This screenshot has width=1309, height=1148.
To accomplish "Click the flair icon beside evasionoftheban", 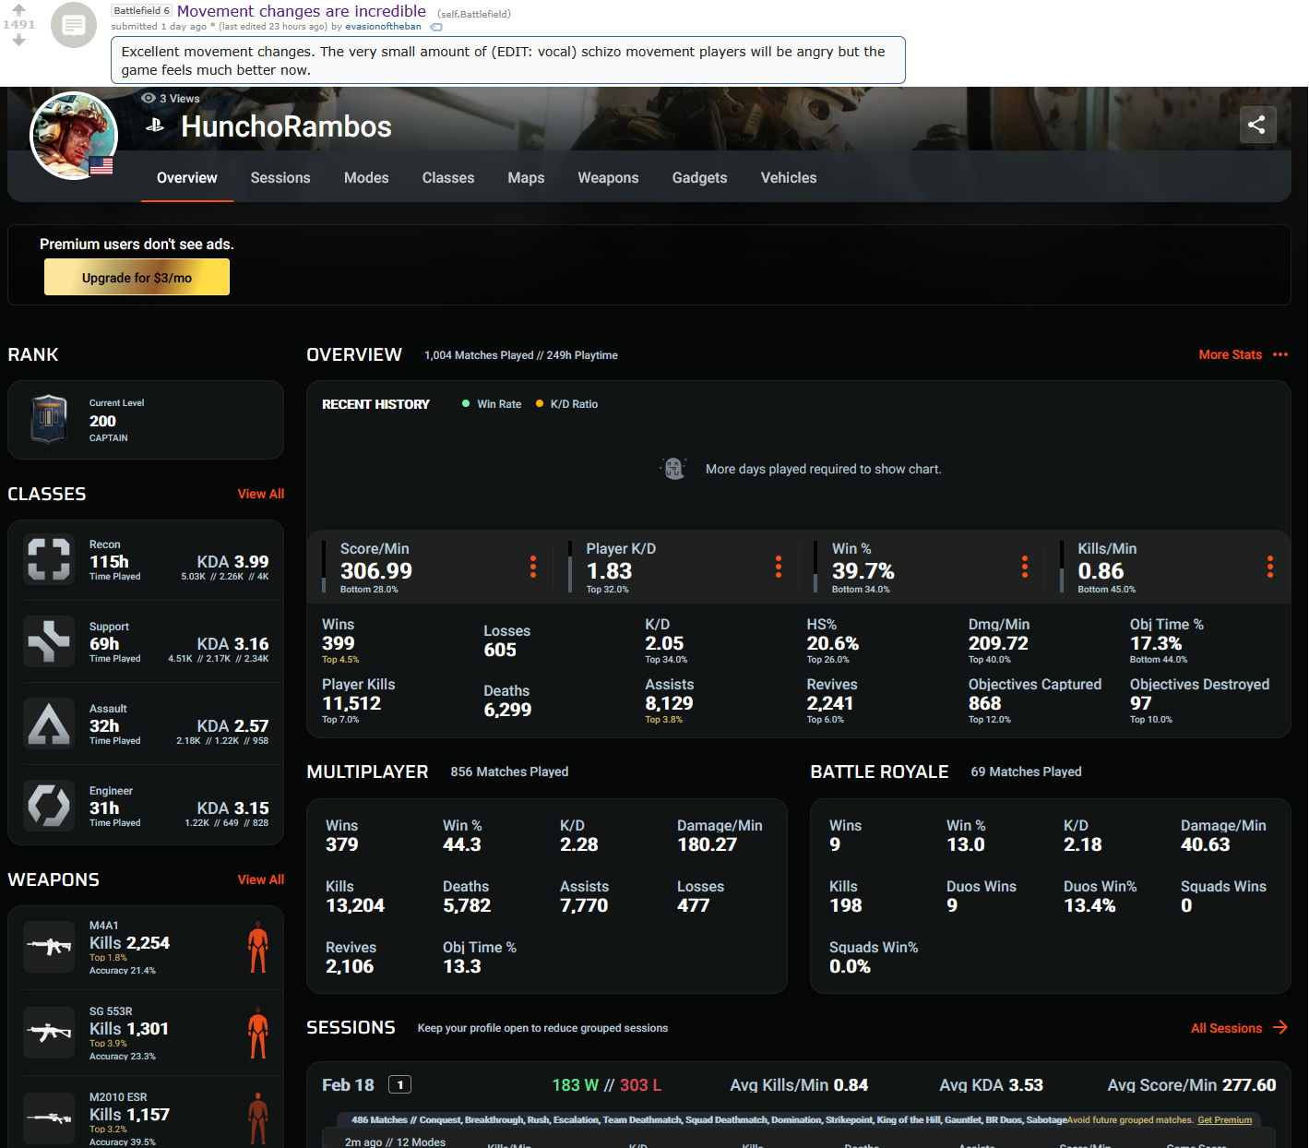I will pos(436,27).
